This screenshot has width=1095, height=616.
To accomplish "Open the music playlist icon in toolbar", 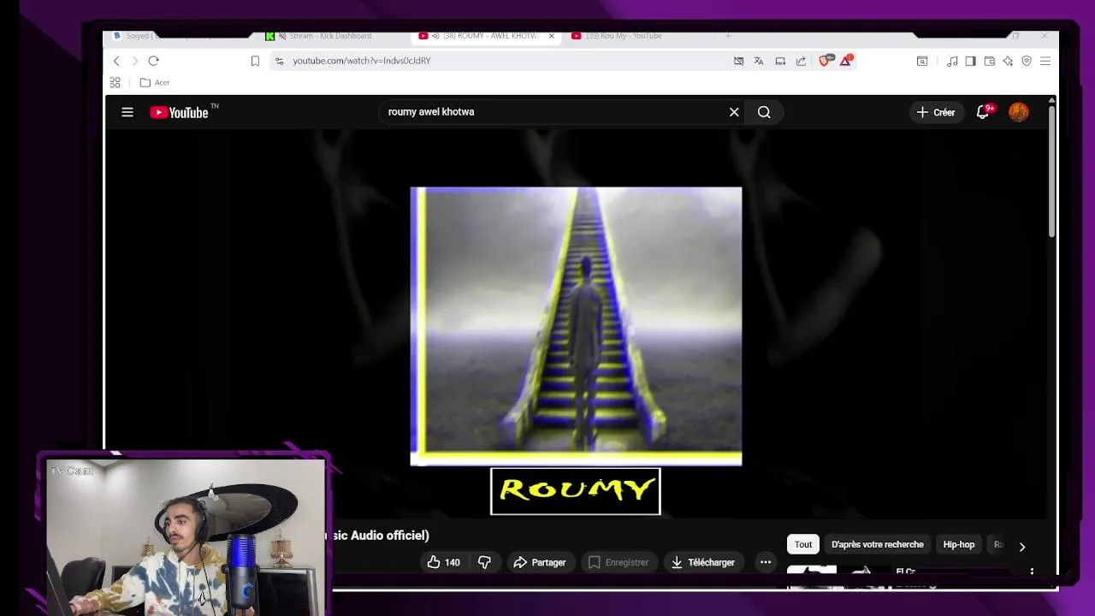I will pyautogui.click(x=952, y=61).
